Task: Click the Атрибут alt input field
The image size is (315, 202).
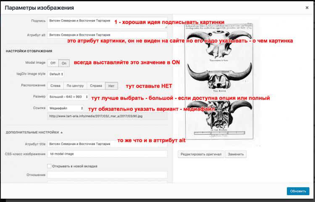Action: point(107,35)
